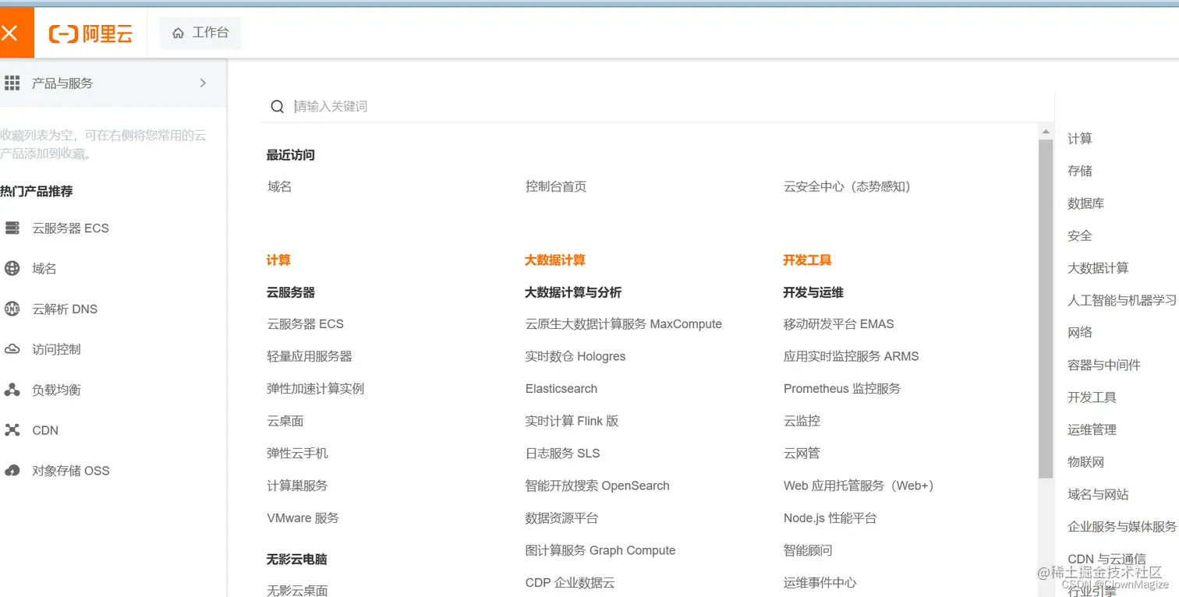Open 实时数仓 Hologres
The height and width of the screenshot is (597, 1179).
575,356
